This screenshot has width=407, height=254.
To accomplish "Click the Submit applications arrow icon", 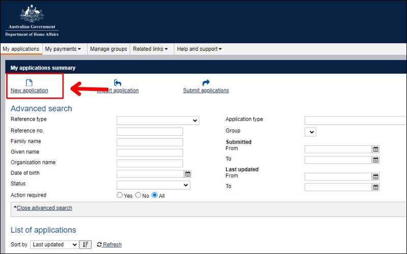I will (x=206, y=83).
